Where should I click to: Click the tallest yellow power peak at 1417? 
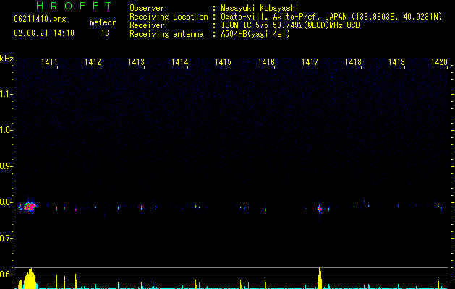pyautogui.click(x=320, y=277)
